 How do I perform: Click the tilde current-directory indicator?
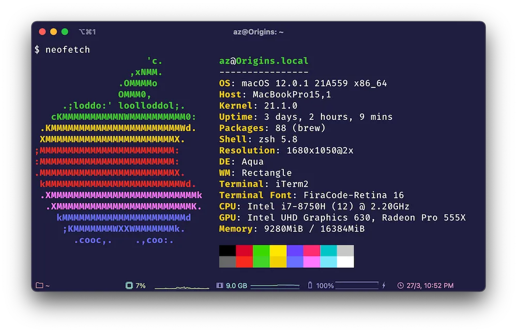tap(48, 284)
